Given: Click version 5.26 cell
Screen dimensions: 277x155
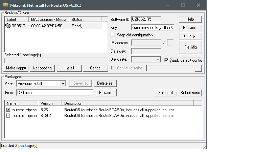Looking at the screenshot, I should 44,110.
